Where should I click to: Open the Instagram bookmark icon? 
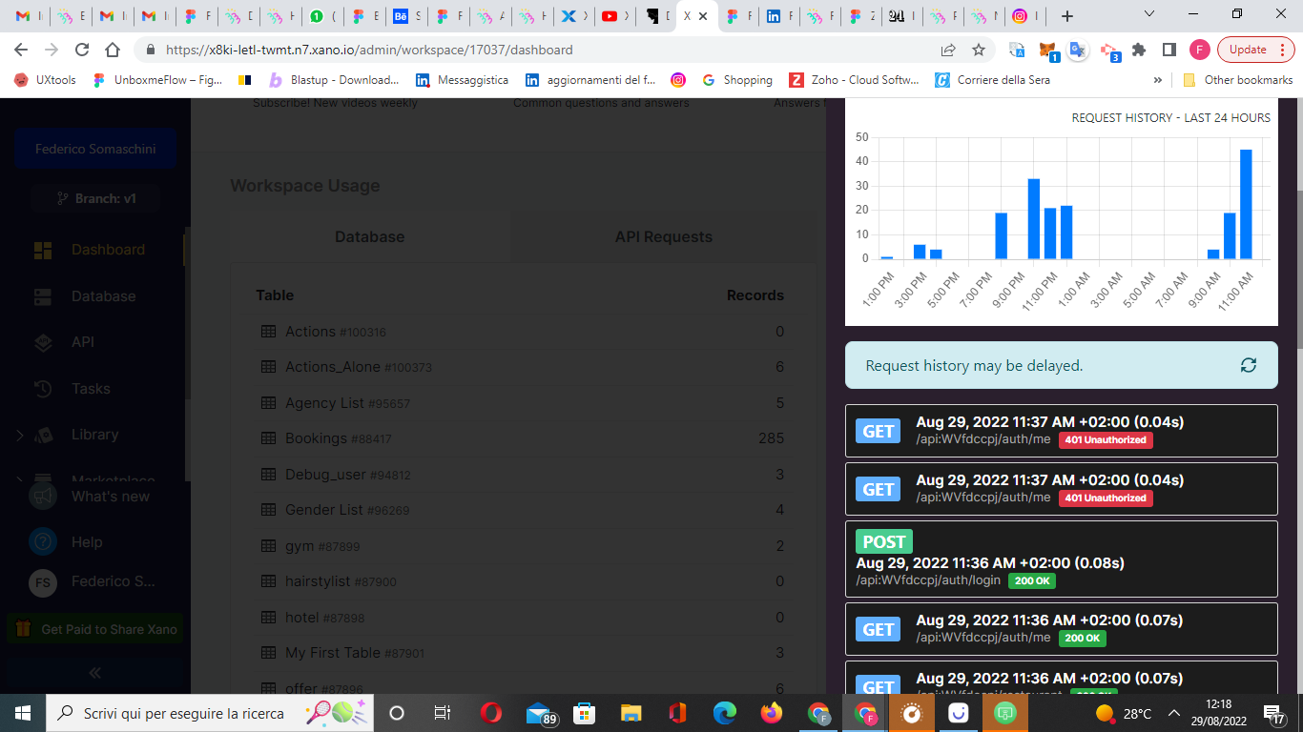pyautogui.click(x=678, y=80)
